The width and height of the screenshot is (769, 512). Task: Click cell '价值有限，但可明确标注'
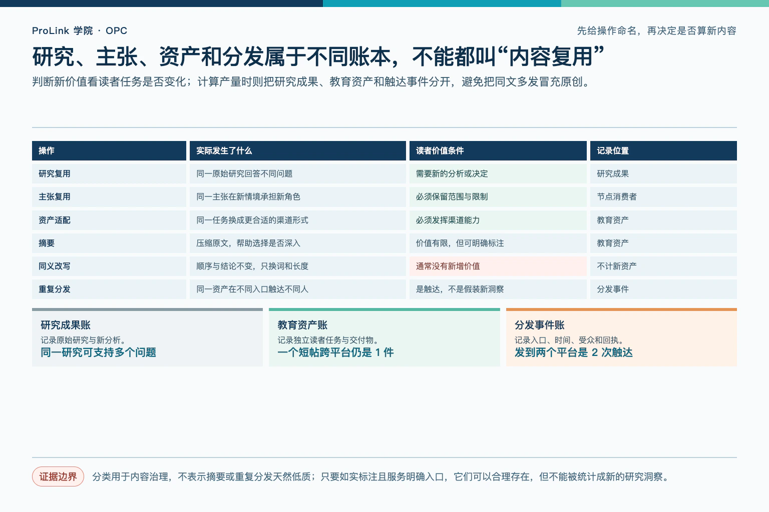[x=498, y=243]
